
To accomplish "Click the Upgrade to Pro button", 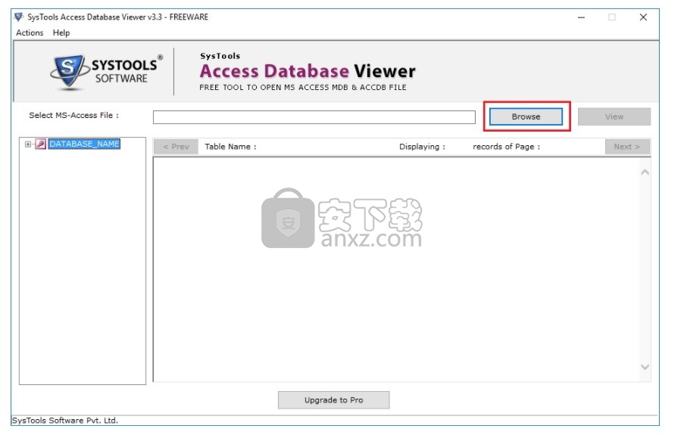I will click(333, 400).
